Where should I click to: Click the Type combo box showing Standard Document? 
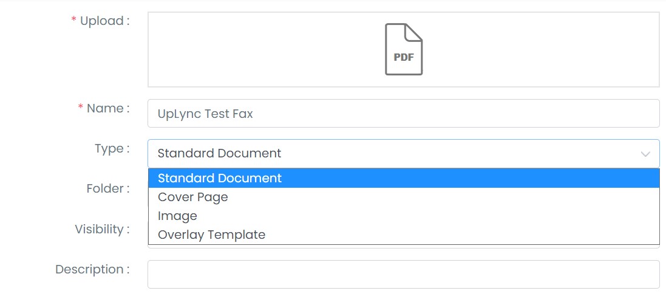(404, 154)
